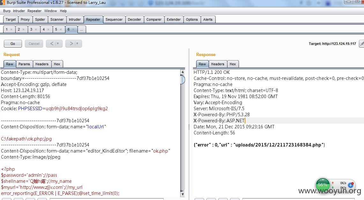Viewport: 364px width, 200px height.
Task: Switch to the Extender tab
Action: (174, 19)
